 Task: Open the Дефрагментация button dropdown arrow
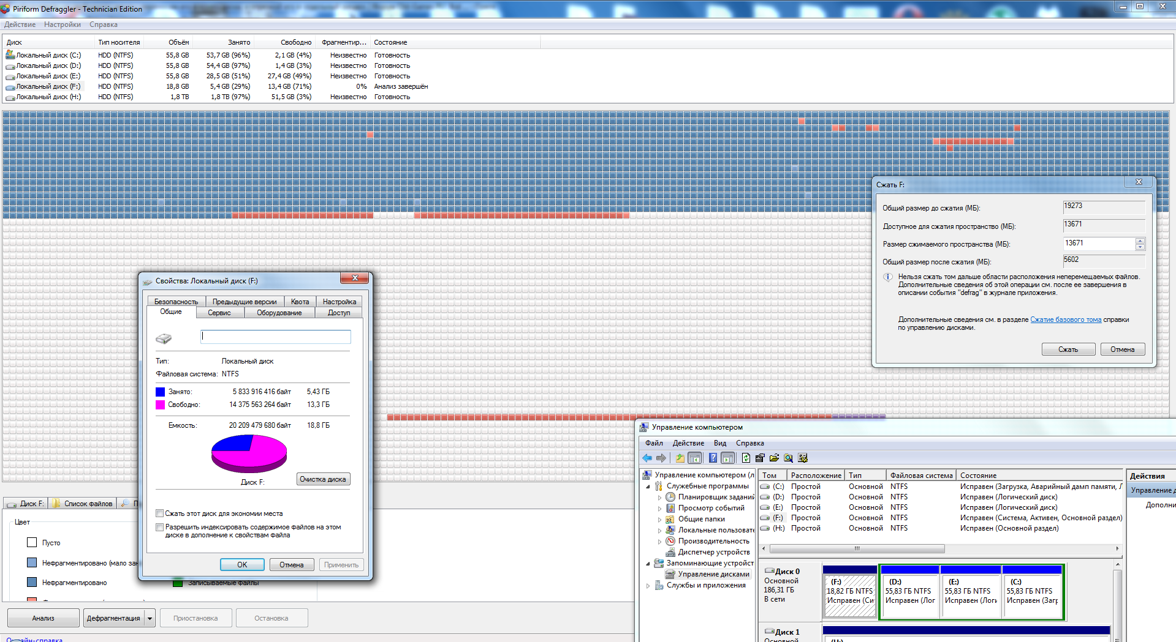tap(150, 618)
